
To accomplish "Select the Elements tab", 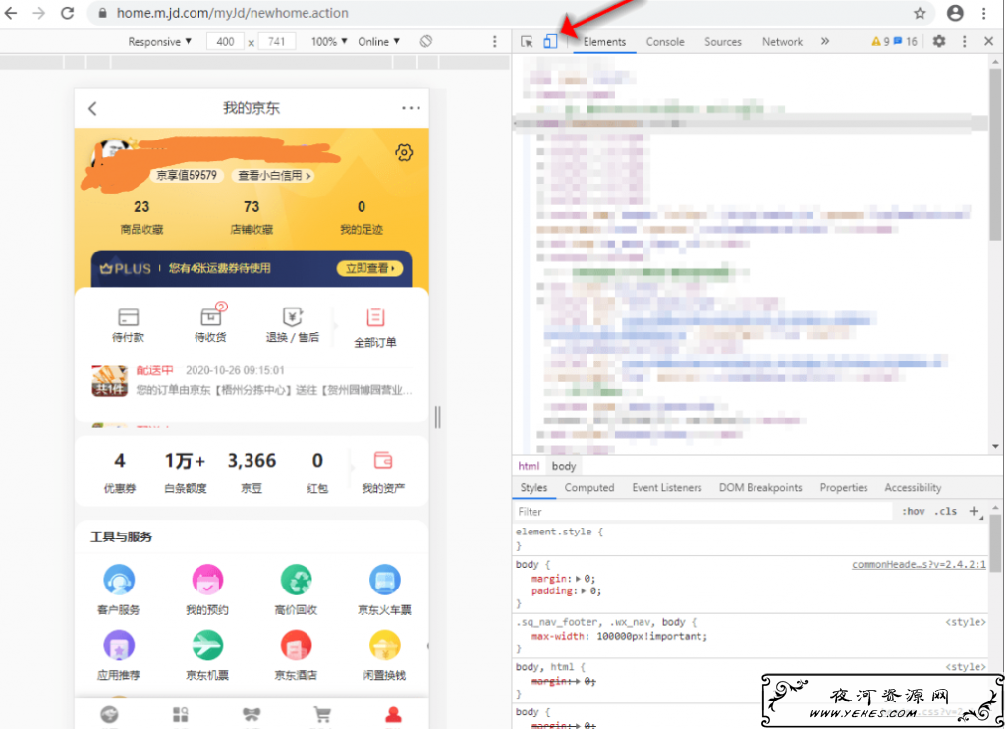I will [x=604, y=41].
